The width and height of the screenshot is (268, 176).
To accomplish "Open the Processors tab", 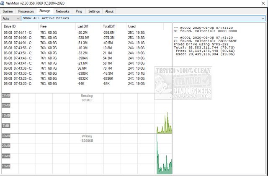I will point(26,11).
